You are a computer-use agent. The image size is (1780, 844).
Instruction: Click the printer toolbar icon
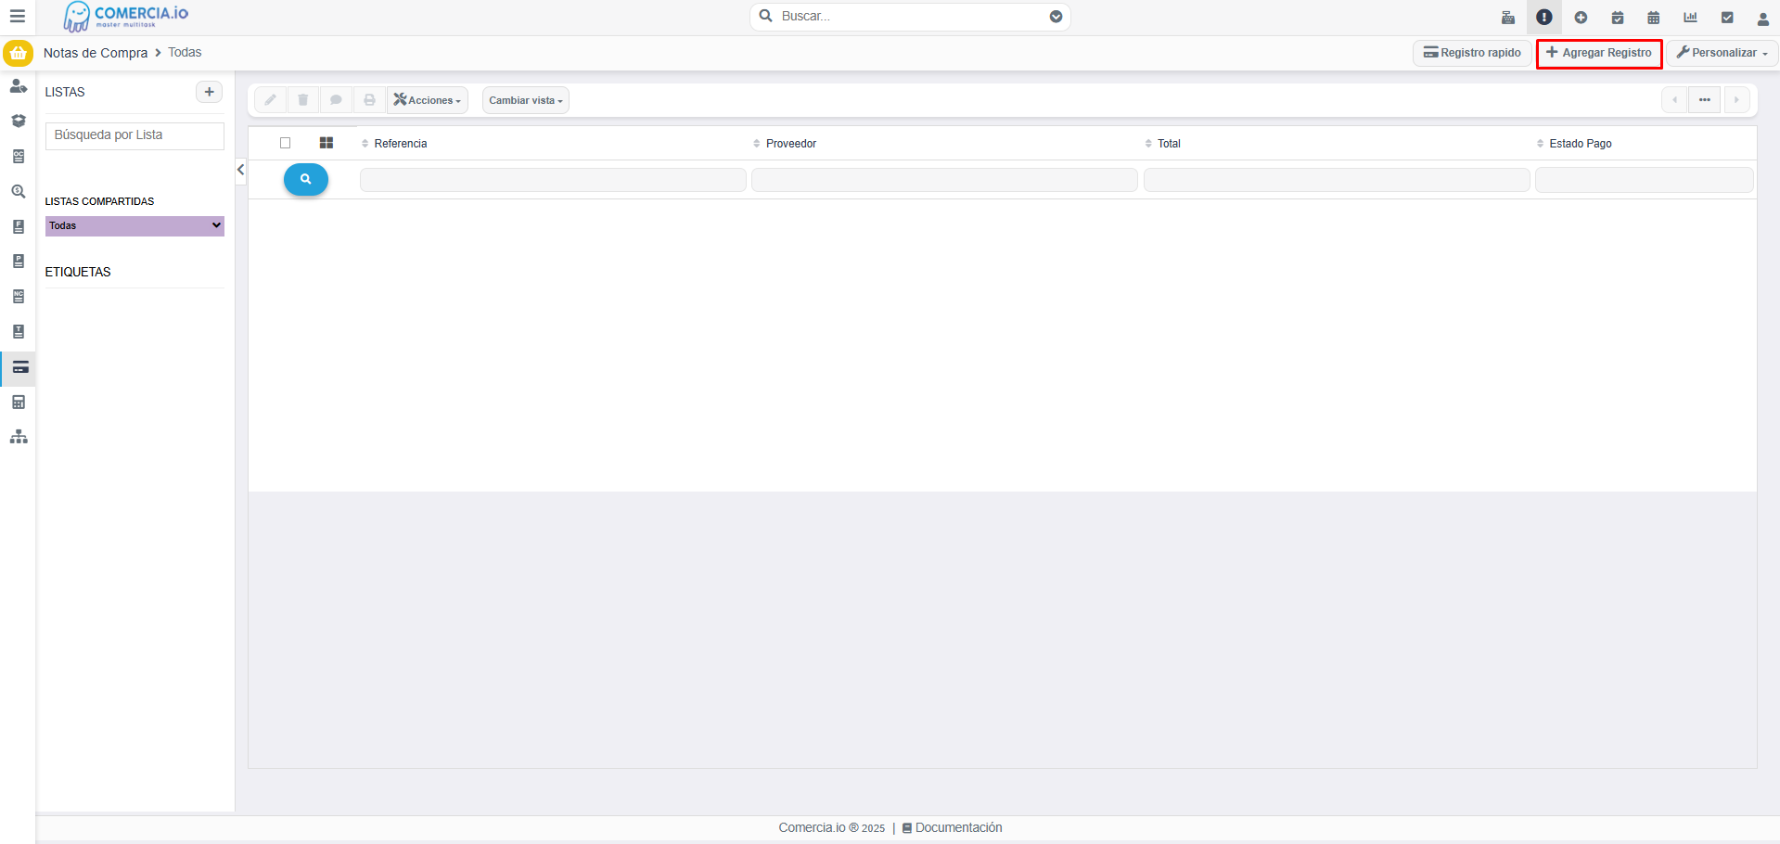369,100
